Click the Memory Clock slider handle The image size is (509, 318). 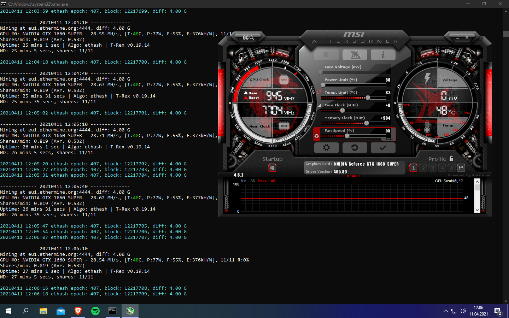point(367,123)
